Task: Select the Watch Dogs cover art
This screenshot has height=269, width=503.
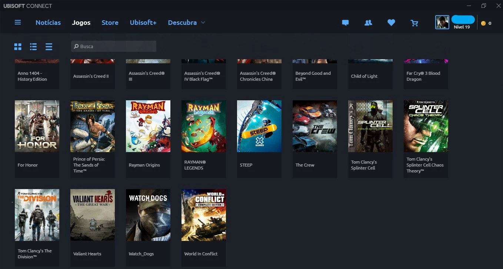Action: coord(148,215)
